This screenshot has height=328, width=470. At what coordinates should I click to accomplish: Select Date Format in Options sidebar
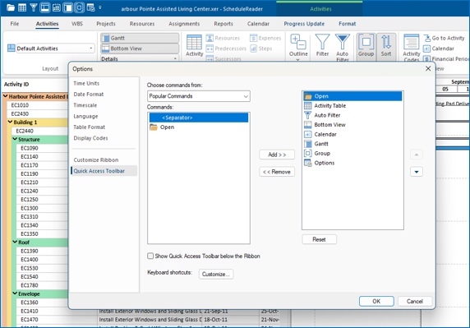click(89, 95)
